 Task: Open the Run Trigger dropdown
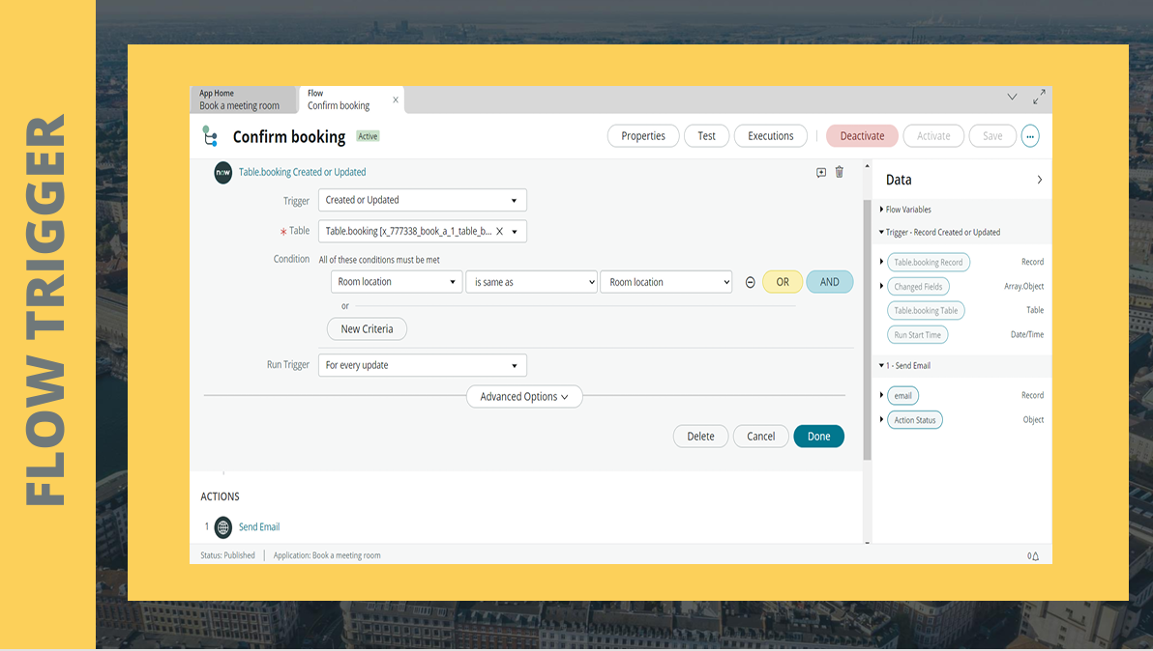pyautogui.click(x=422, y=365)
